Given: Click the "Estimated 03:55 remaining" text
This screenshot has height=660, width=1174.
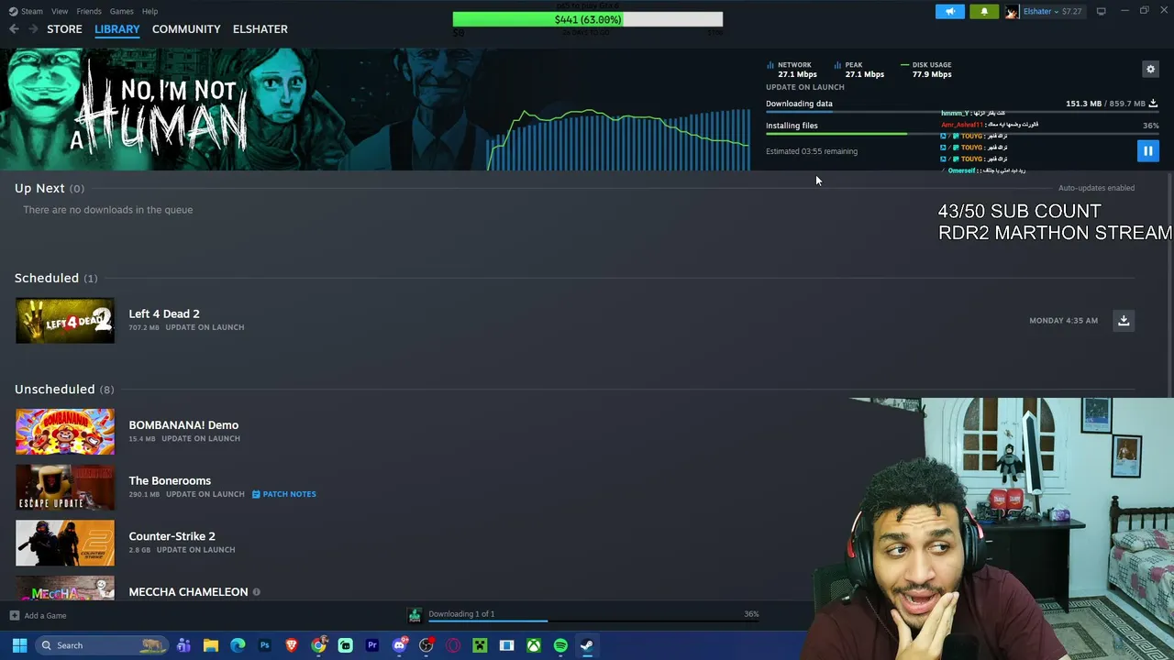Looking at the screenshot, I should pyautogui.click(x=812, y=151).
